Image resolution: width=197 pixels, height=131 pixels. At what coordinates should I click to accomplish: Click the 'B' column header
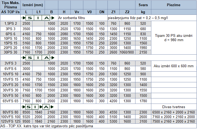[x=51, y=12]
